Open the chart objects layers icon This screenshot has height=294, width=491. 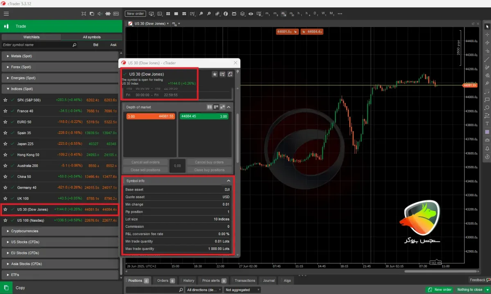click(x=242, y=13)
